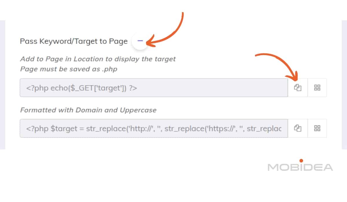Click the Formatted with Domain and Uppercase label

pos(88,110)
